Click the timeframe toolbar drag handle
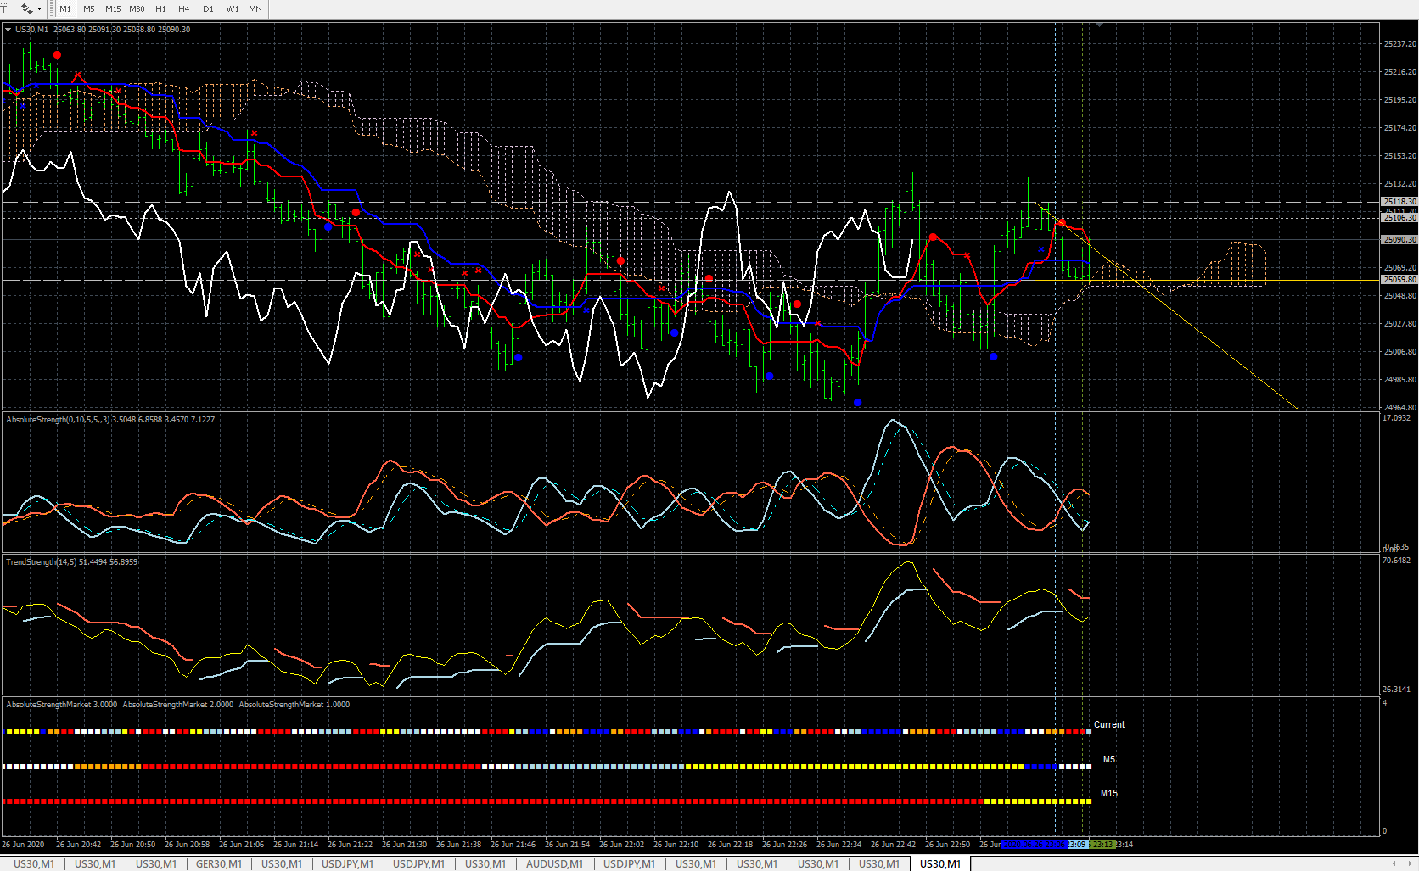1419x871 pixels. (52, 8)
